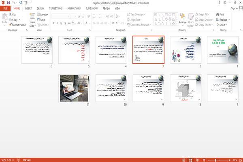Click the Redo/Repeat icon in title bar
Image resolution: width=243 pixels, height=162 pixels.
pyautogui.click(x=21, y=2)
